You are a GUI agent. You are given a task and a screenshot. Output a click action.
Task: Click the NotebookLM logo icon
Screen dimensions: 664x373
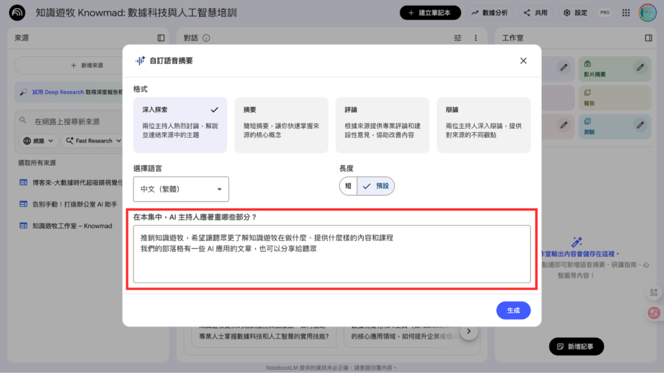[18, 12]
